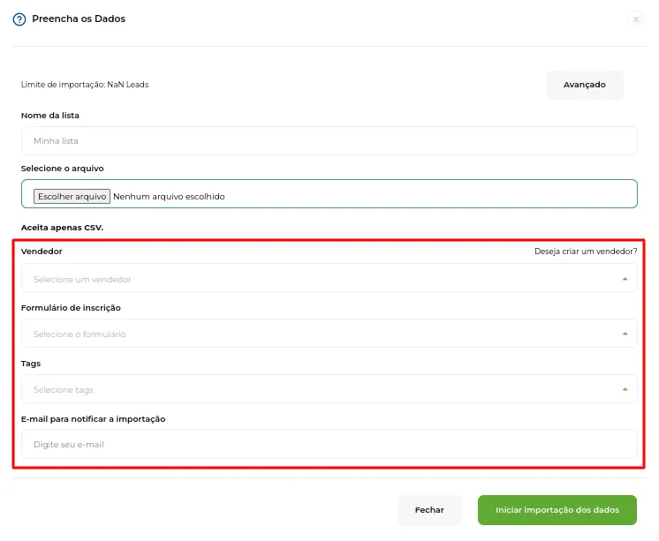Close the Preencha os Dados dialog

coord(636,19)
